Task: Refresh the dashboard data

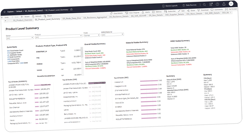Action: pos(37,16)
